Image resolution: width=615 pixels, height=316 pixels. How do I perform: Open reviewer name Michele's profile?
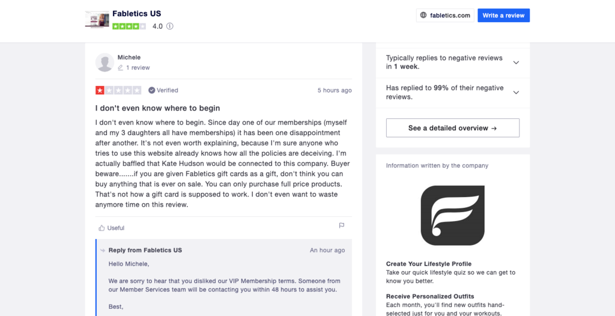point(129,57)
